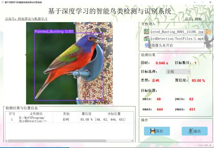Select the 85.08 % cell in results table
Viewport: 214px width, 148px height.
coord(87,119)
